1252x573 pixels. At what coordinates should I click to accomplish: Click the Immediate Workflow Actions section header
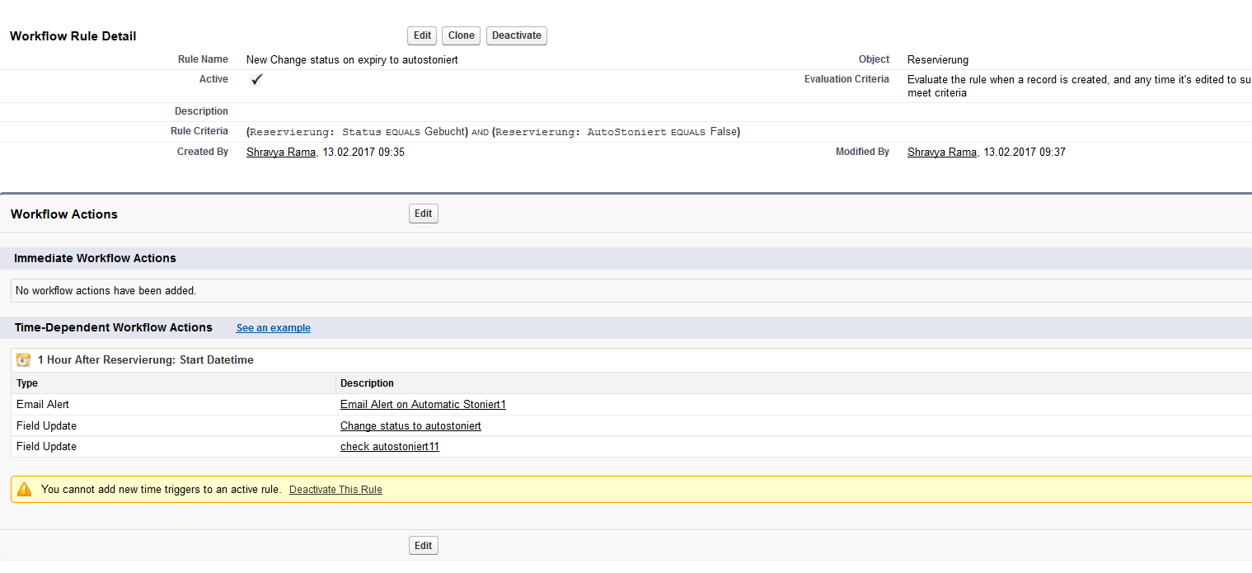pyautogui.click(x=95, y=258)
